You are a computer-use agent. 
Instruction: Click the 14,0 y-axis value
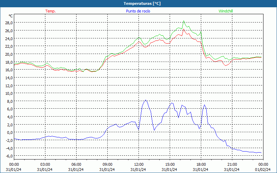pos(9,78)
